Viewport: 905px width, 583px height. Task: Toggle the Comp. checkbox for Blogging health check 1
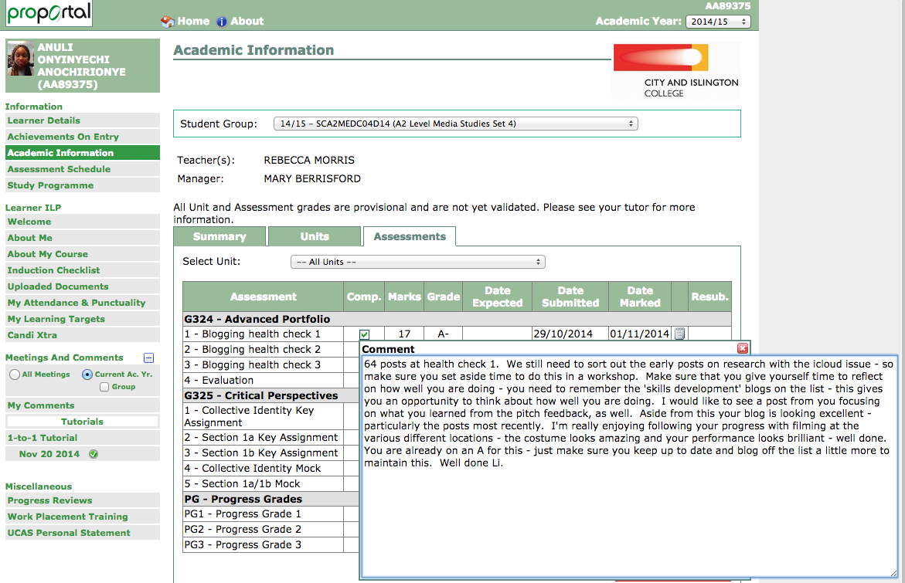pos(364,334)
